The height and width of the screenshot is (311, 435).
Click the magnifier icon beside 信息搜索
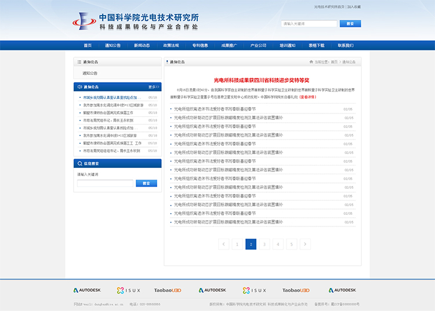click(x=79, y=163)
